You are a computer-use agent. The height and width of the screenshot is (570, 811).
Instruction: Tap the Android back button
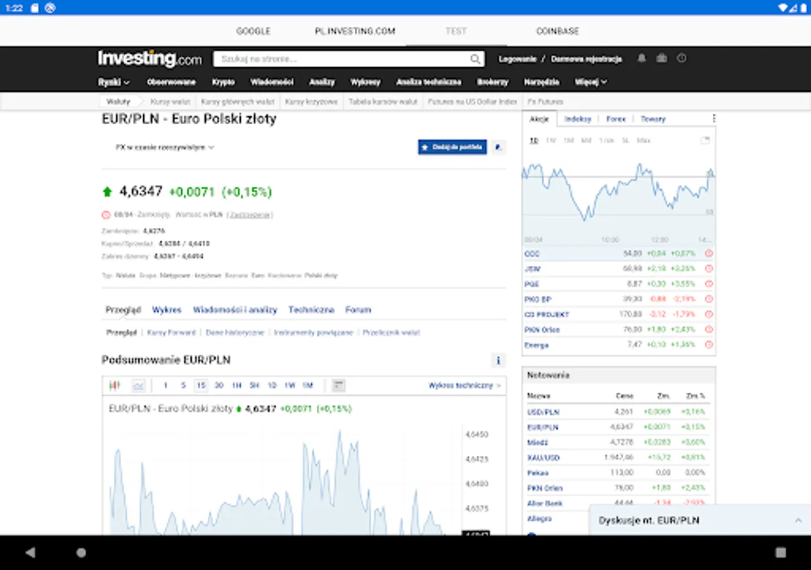(x=30, y=552)
